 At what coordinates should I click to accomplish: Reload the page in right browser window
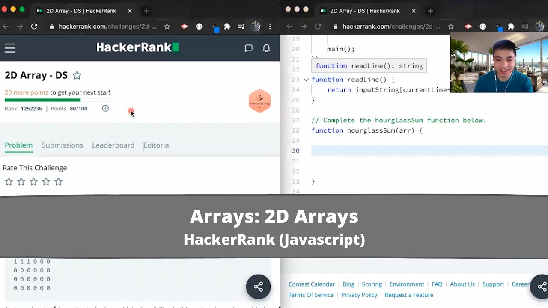pyautogui.click(x=318, y=27)
